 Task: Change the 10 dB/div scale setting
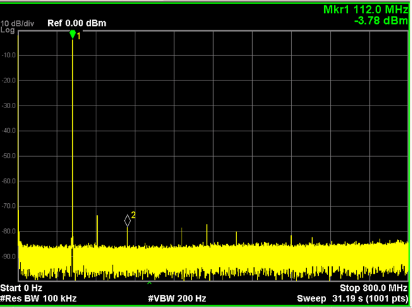click(x=18, y=24)
